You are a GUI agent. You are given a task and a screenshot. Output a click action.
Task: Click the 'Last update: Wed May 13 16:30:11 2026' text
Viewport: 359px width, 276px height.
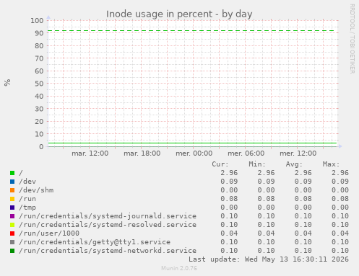click(269, 259)
